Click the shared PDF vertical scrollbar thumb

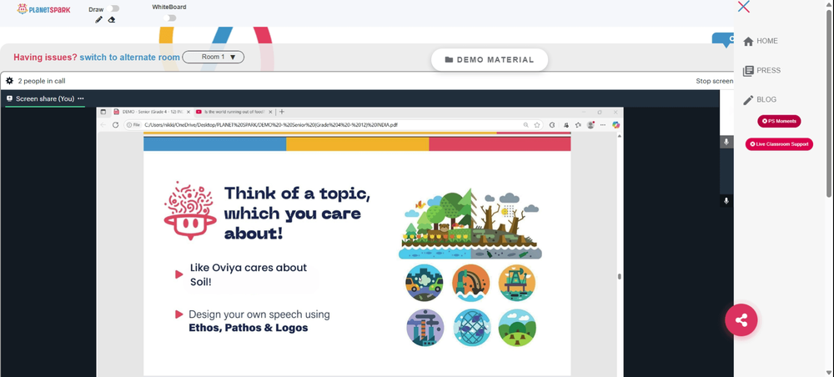619,277
